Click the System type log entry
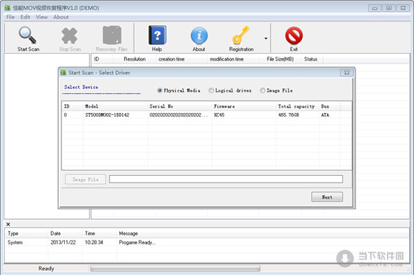This screenshot has height=275, width=414. coord(15,243)
